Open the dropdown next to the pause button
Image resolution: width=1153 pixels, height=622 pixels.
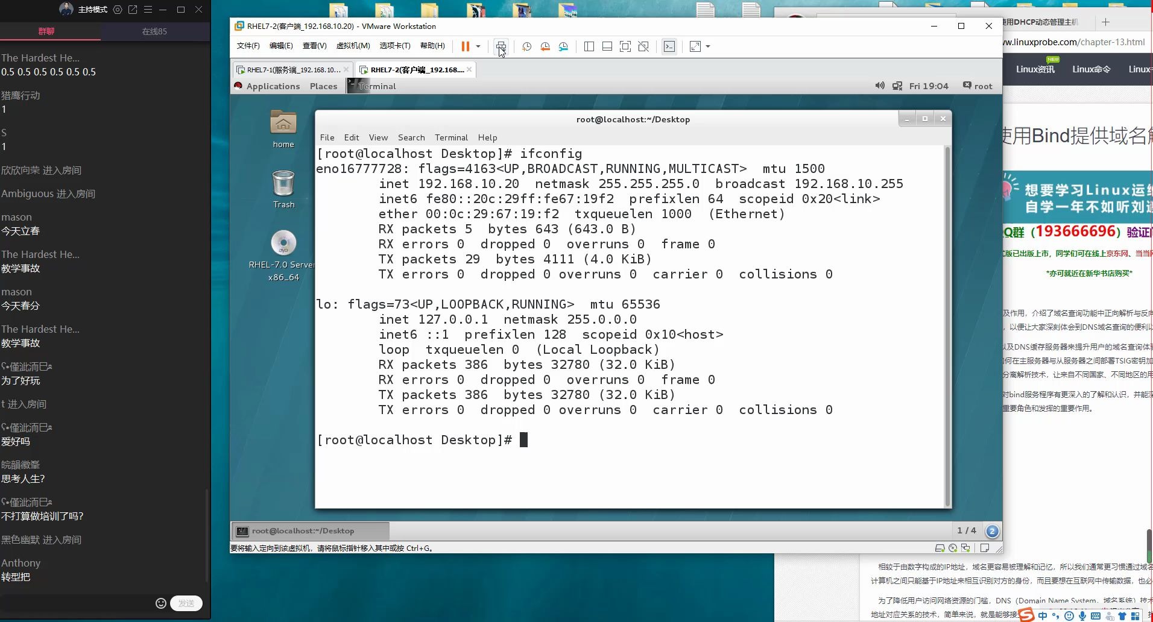478,46
